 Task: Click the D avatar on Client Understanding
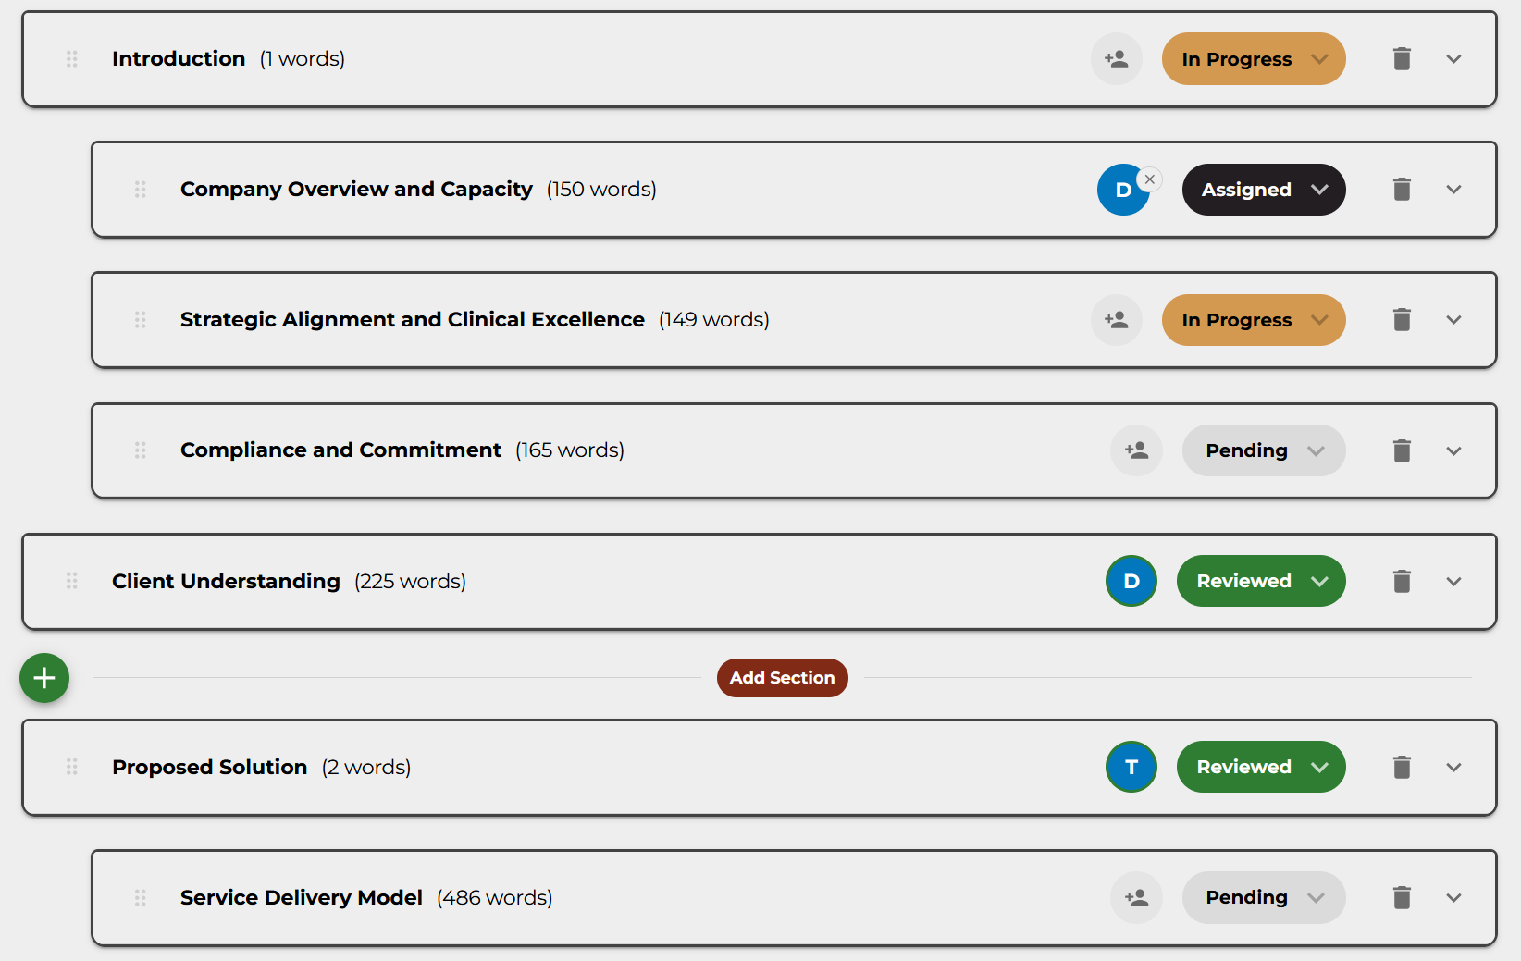pos(1131,581)
